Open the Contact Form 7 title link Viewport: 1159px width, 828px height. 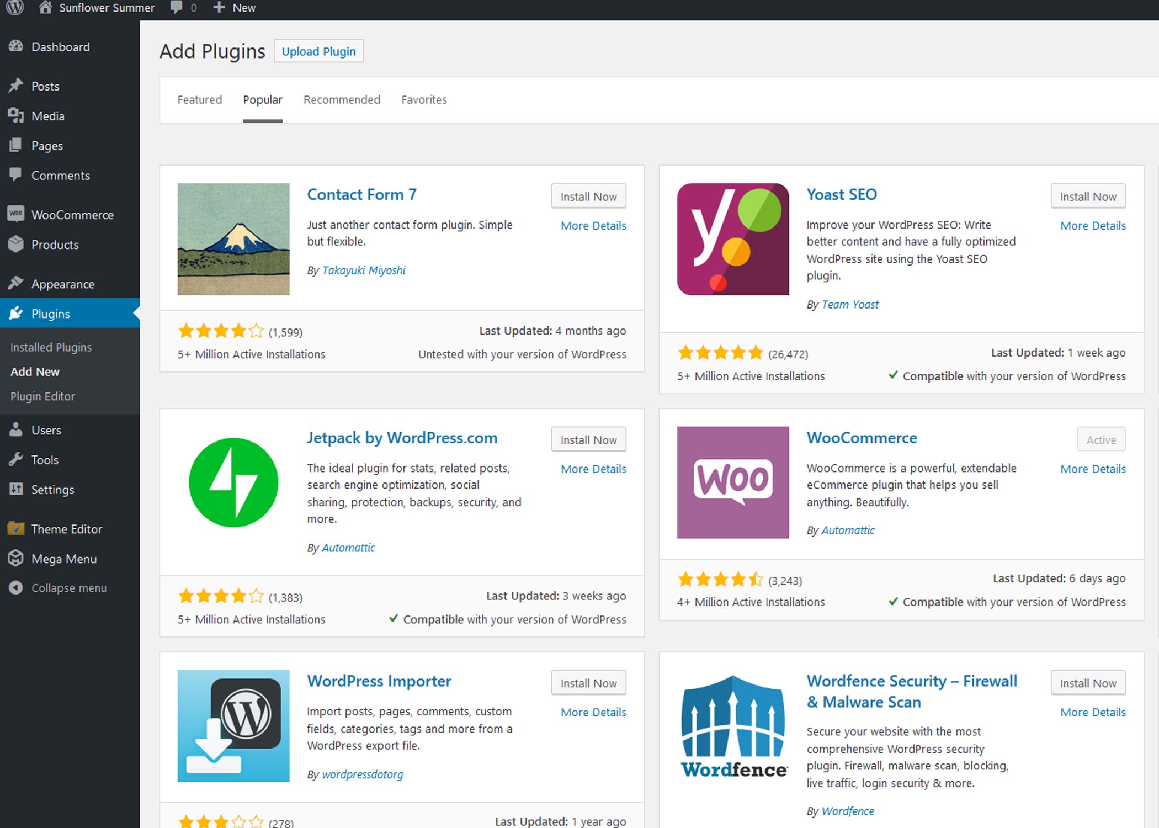point(361,194)
